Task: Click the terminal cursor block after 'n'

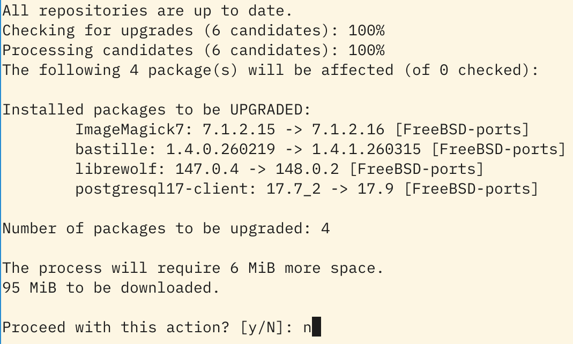Action: pos(316,327)
